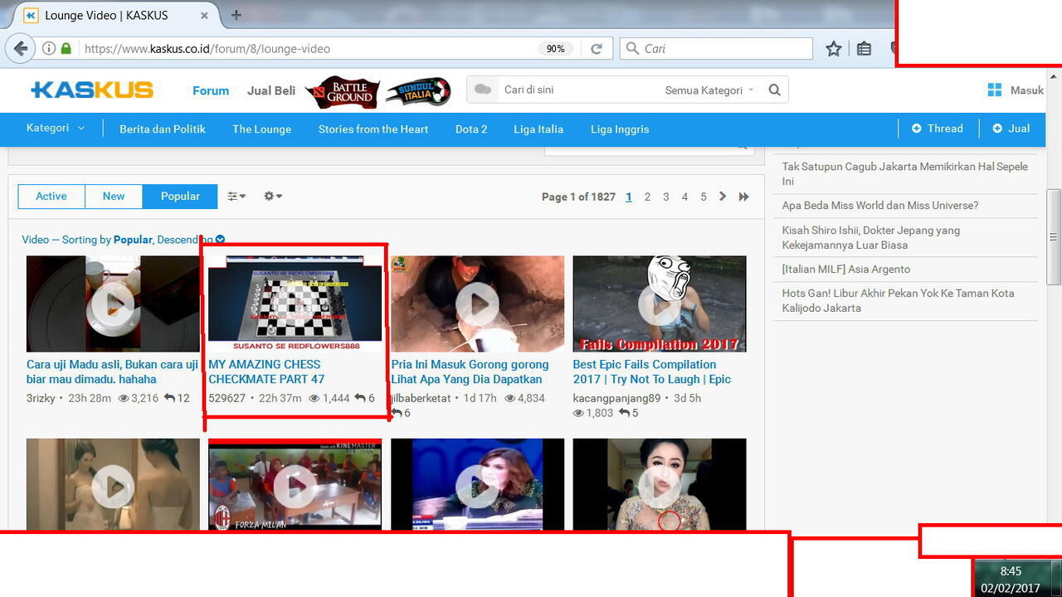The width and height of the screenshot is (1062, 597).
Task: Open Berita dan Politik category
Action: [163, 129]
